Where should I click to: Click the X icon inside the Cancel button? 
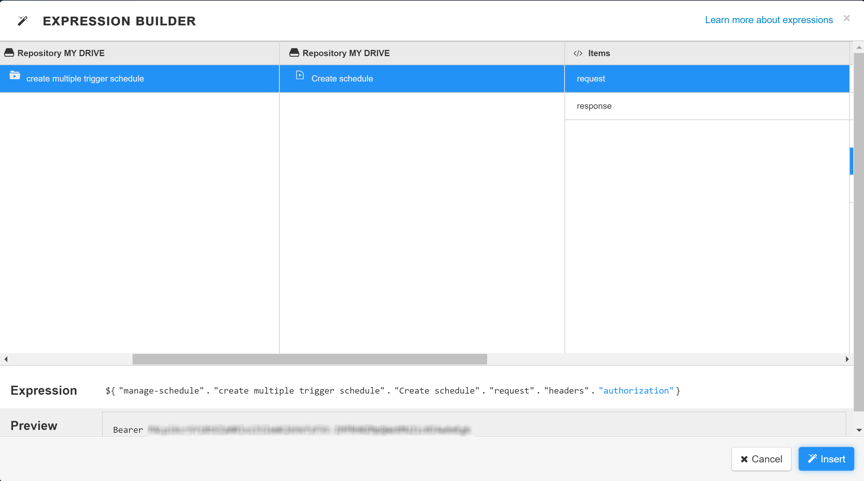tap(744, 459)
